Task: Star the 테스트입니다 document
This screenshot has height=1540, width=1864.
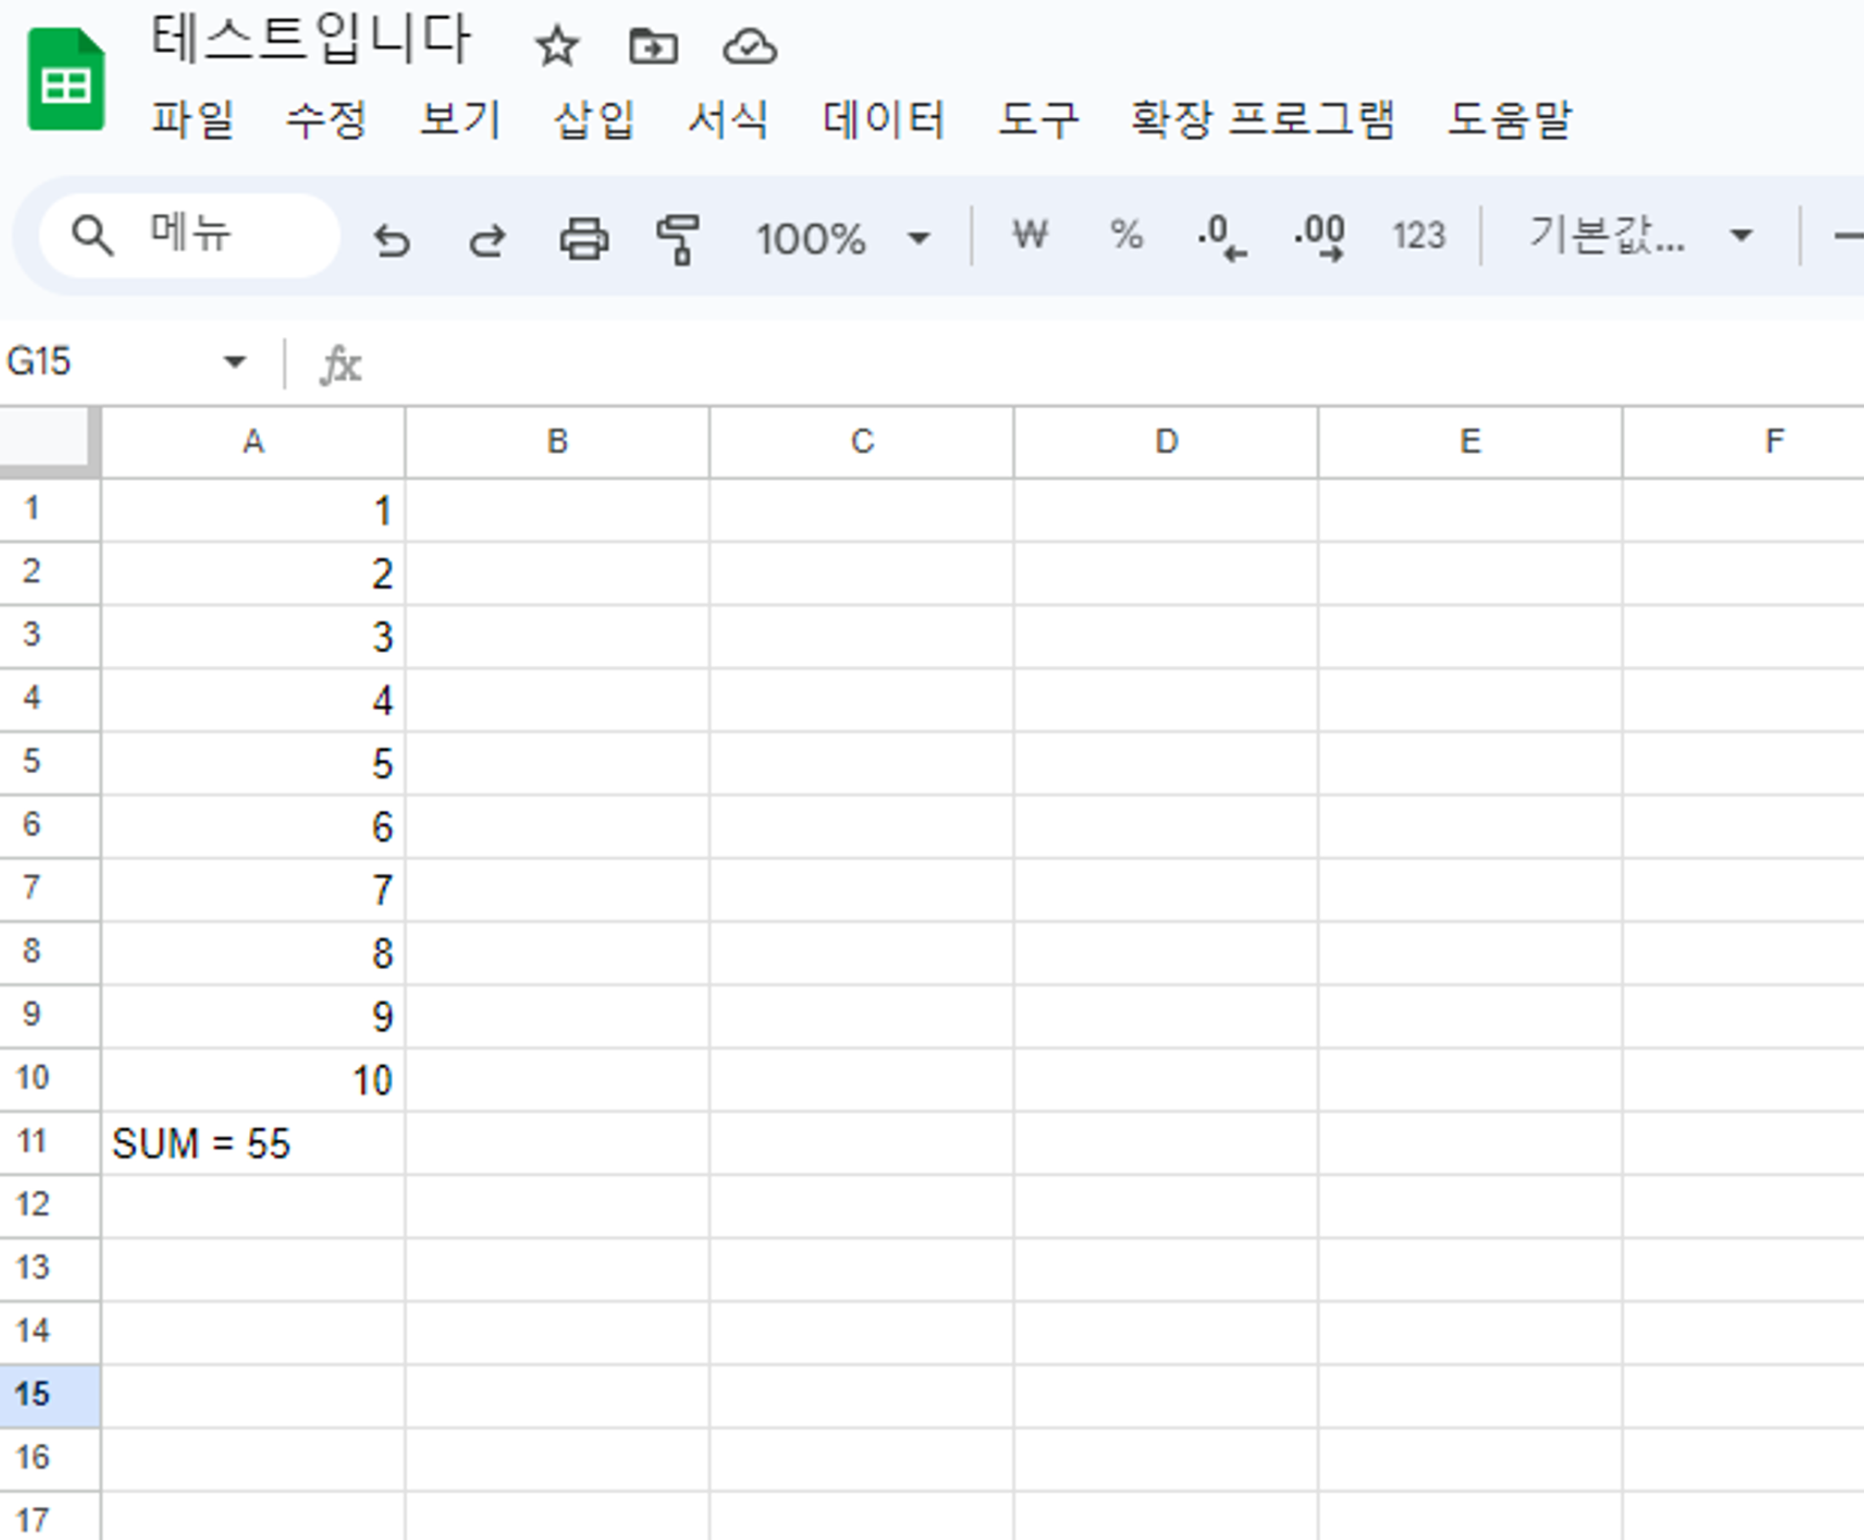Action: pos(557,46)
